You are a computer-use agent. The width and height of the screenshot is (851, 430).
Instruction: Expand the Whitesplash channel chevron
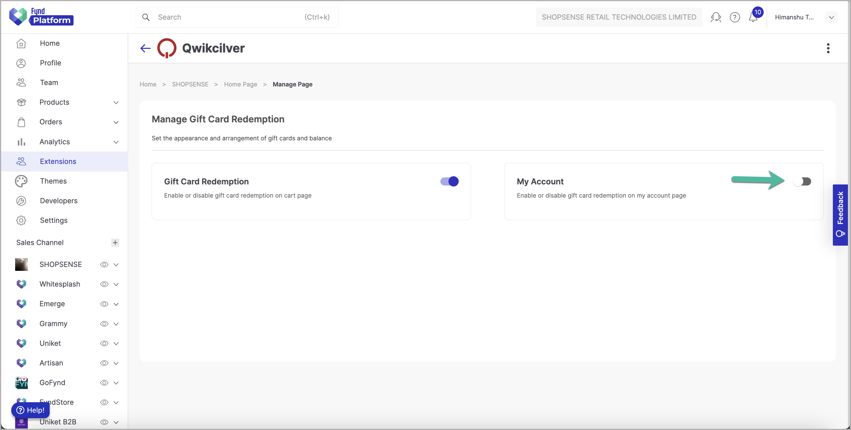coord(116,284)
